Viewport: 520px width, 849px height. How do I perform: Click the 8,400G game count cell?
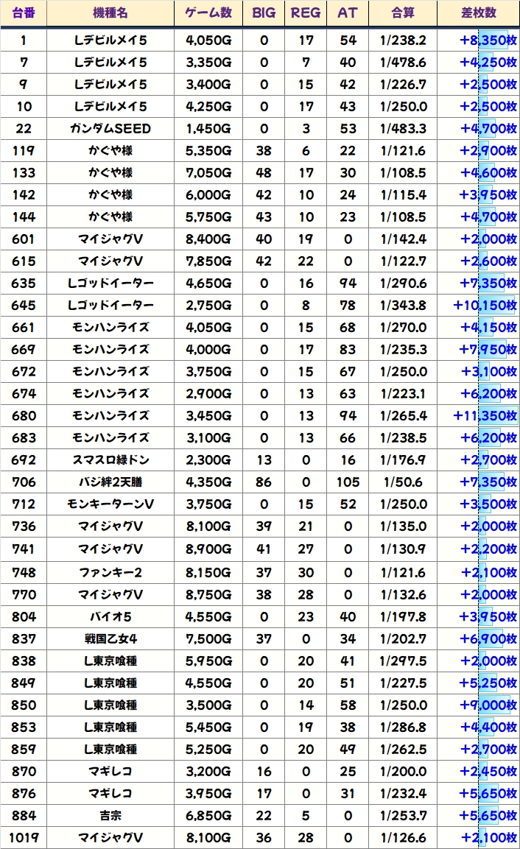(x=208, y=239)
